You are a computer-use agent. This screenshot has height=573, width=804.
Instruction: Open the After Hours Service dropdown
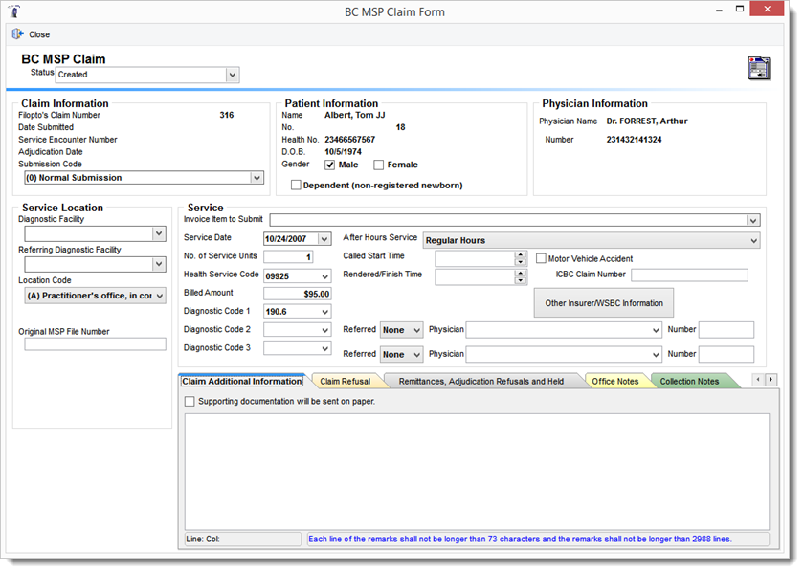[x=754, y=241]
